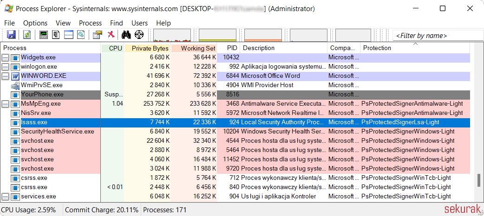This screenshot has width=484, height=216.
Task: Toggle the Show Process Tree toolbar icon
Action: click(56, 34)
